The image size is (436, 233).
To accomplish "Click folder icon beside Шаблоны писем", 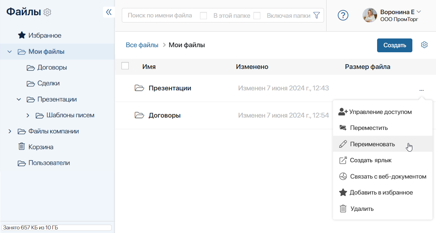I will [x=40, y=115].
